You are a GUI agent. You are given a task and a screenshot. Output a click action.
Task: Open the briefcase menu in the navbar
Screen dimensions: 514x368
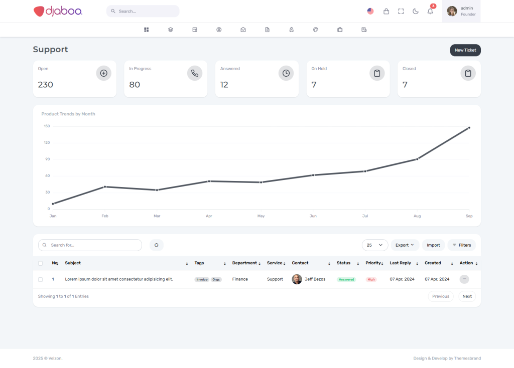(340, 30)
